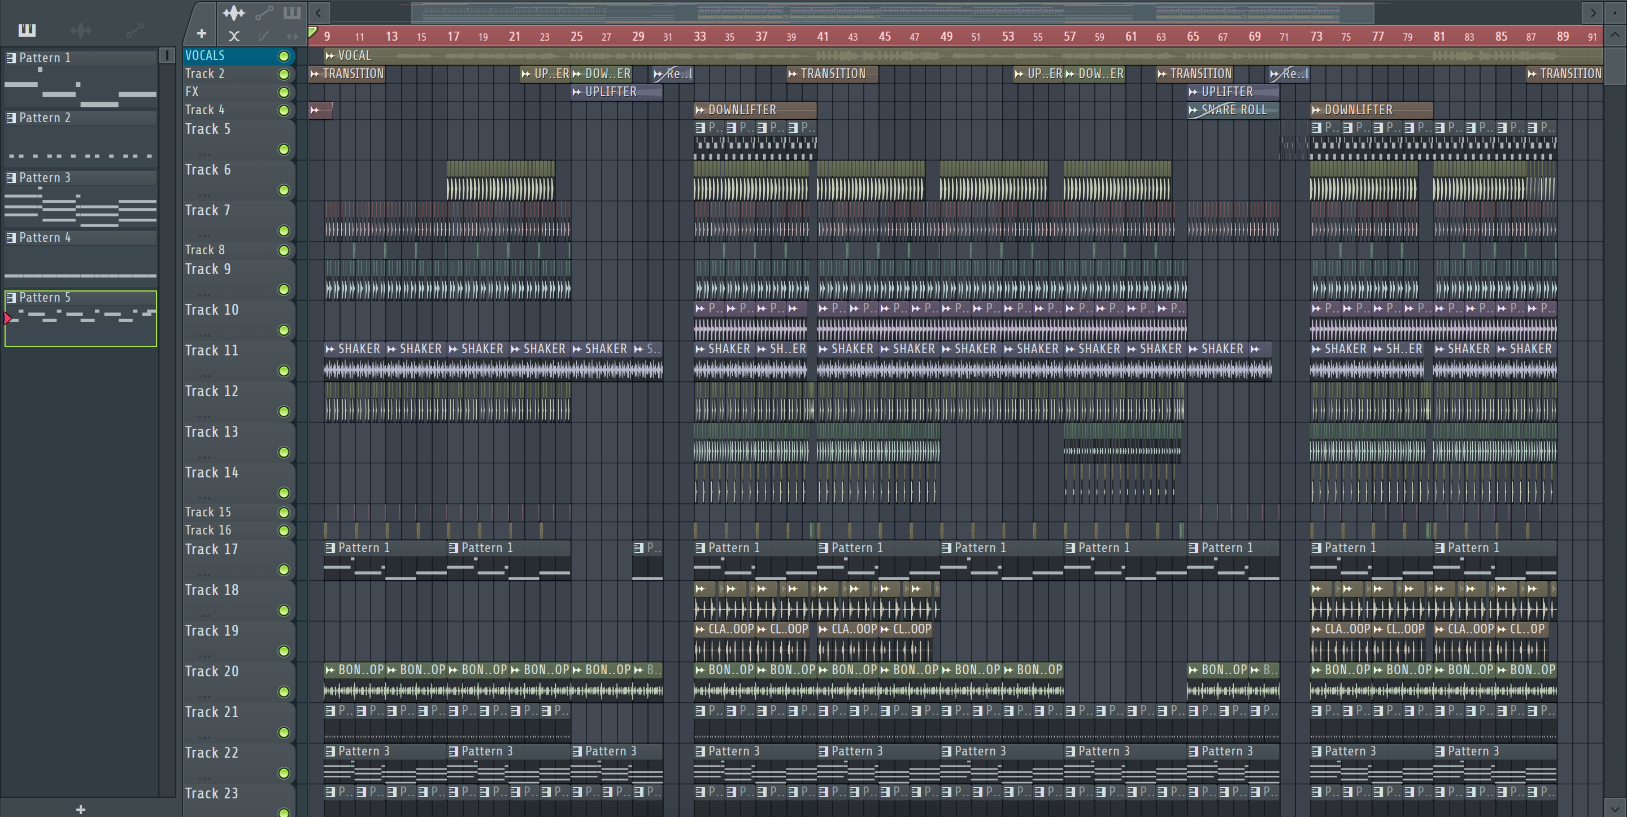Show audio clips in the picker panel
The width and height of the screenshot is (1627, 817).
[x=80, y=30]
